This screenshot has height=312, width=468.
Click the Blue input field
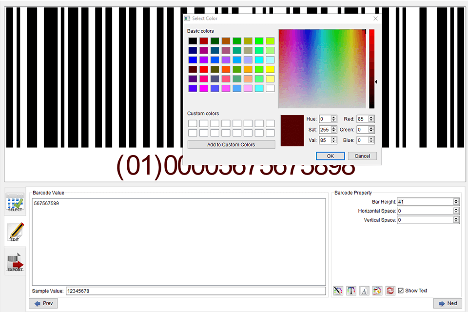[x=362, y=140]
